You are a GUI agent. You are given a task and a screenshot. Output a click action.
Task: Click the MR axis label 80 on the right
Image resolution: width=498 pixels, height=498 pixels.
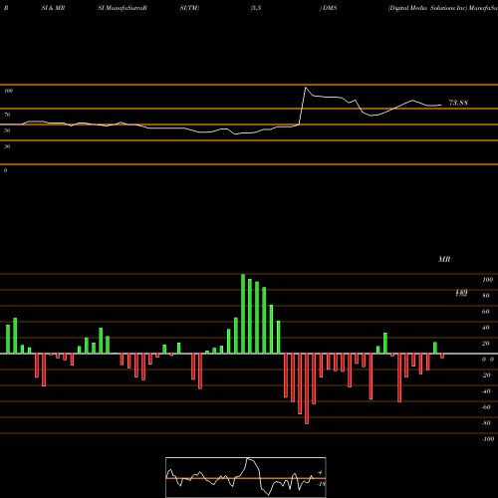tap(486, 296)
